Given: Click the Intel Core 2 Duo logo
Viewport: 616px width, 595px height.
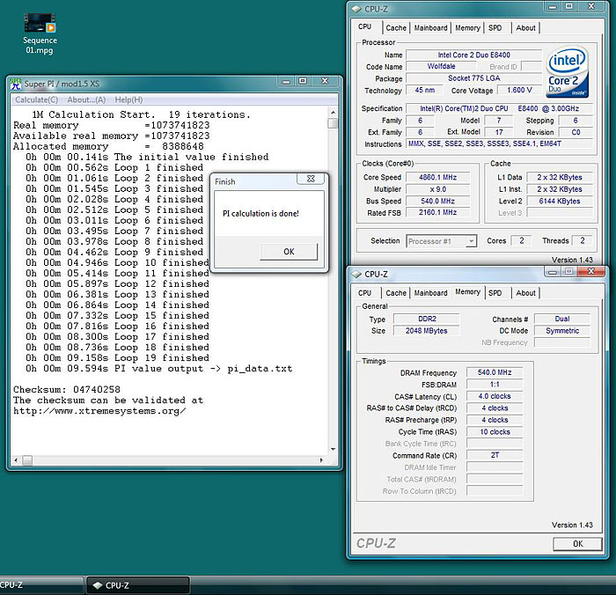Looking at the screenshot, I should [x=568, y=73].
